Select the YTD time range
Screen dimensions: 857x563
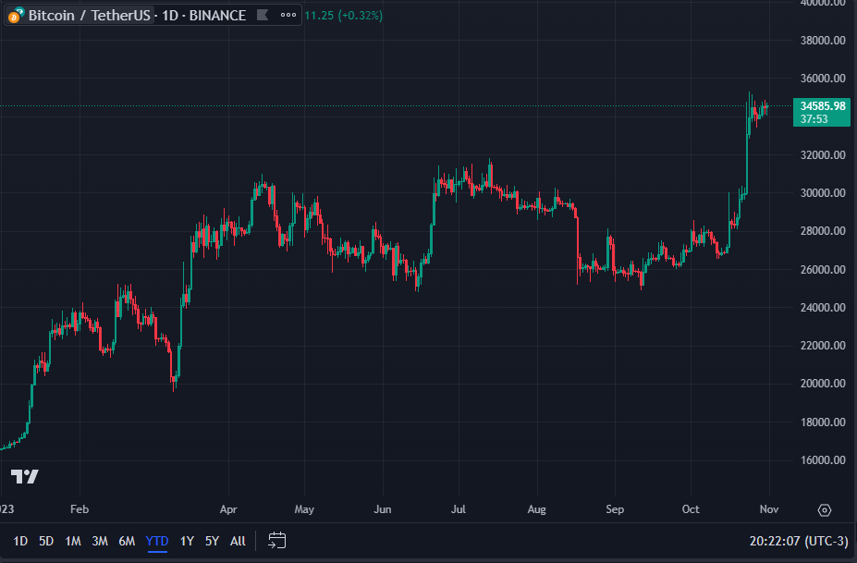[157, 541]
